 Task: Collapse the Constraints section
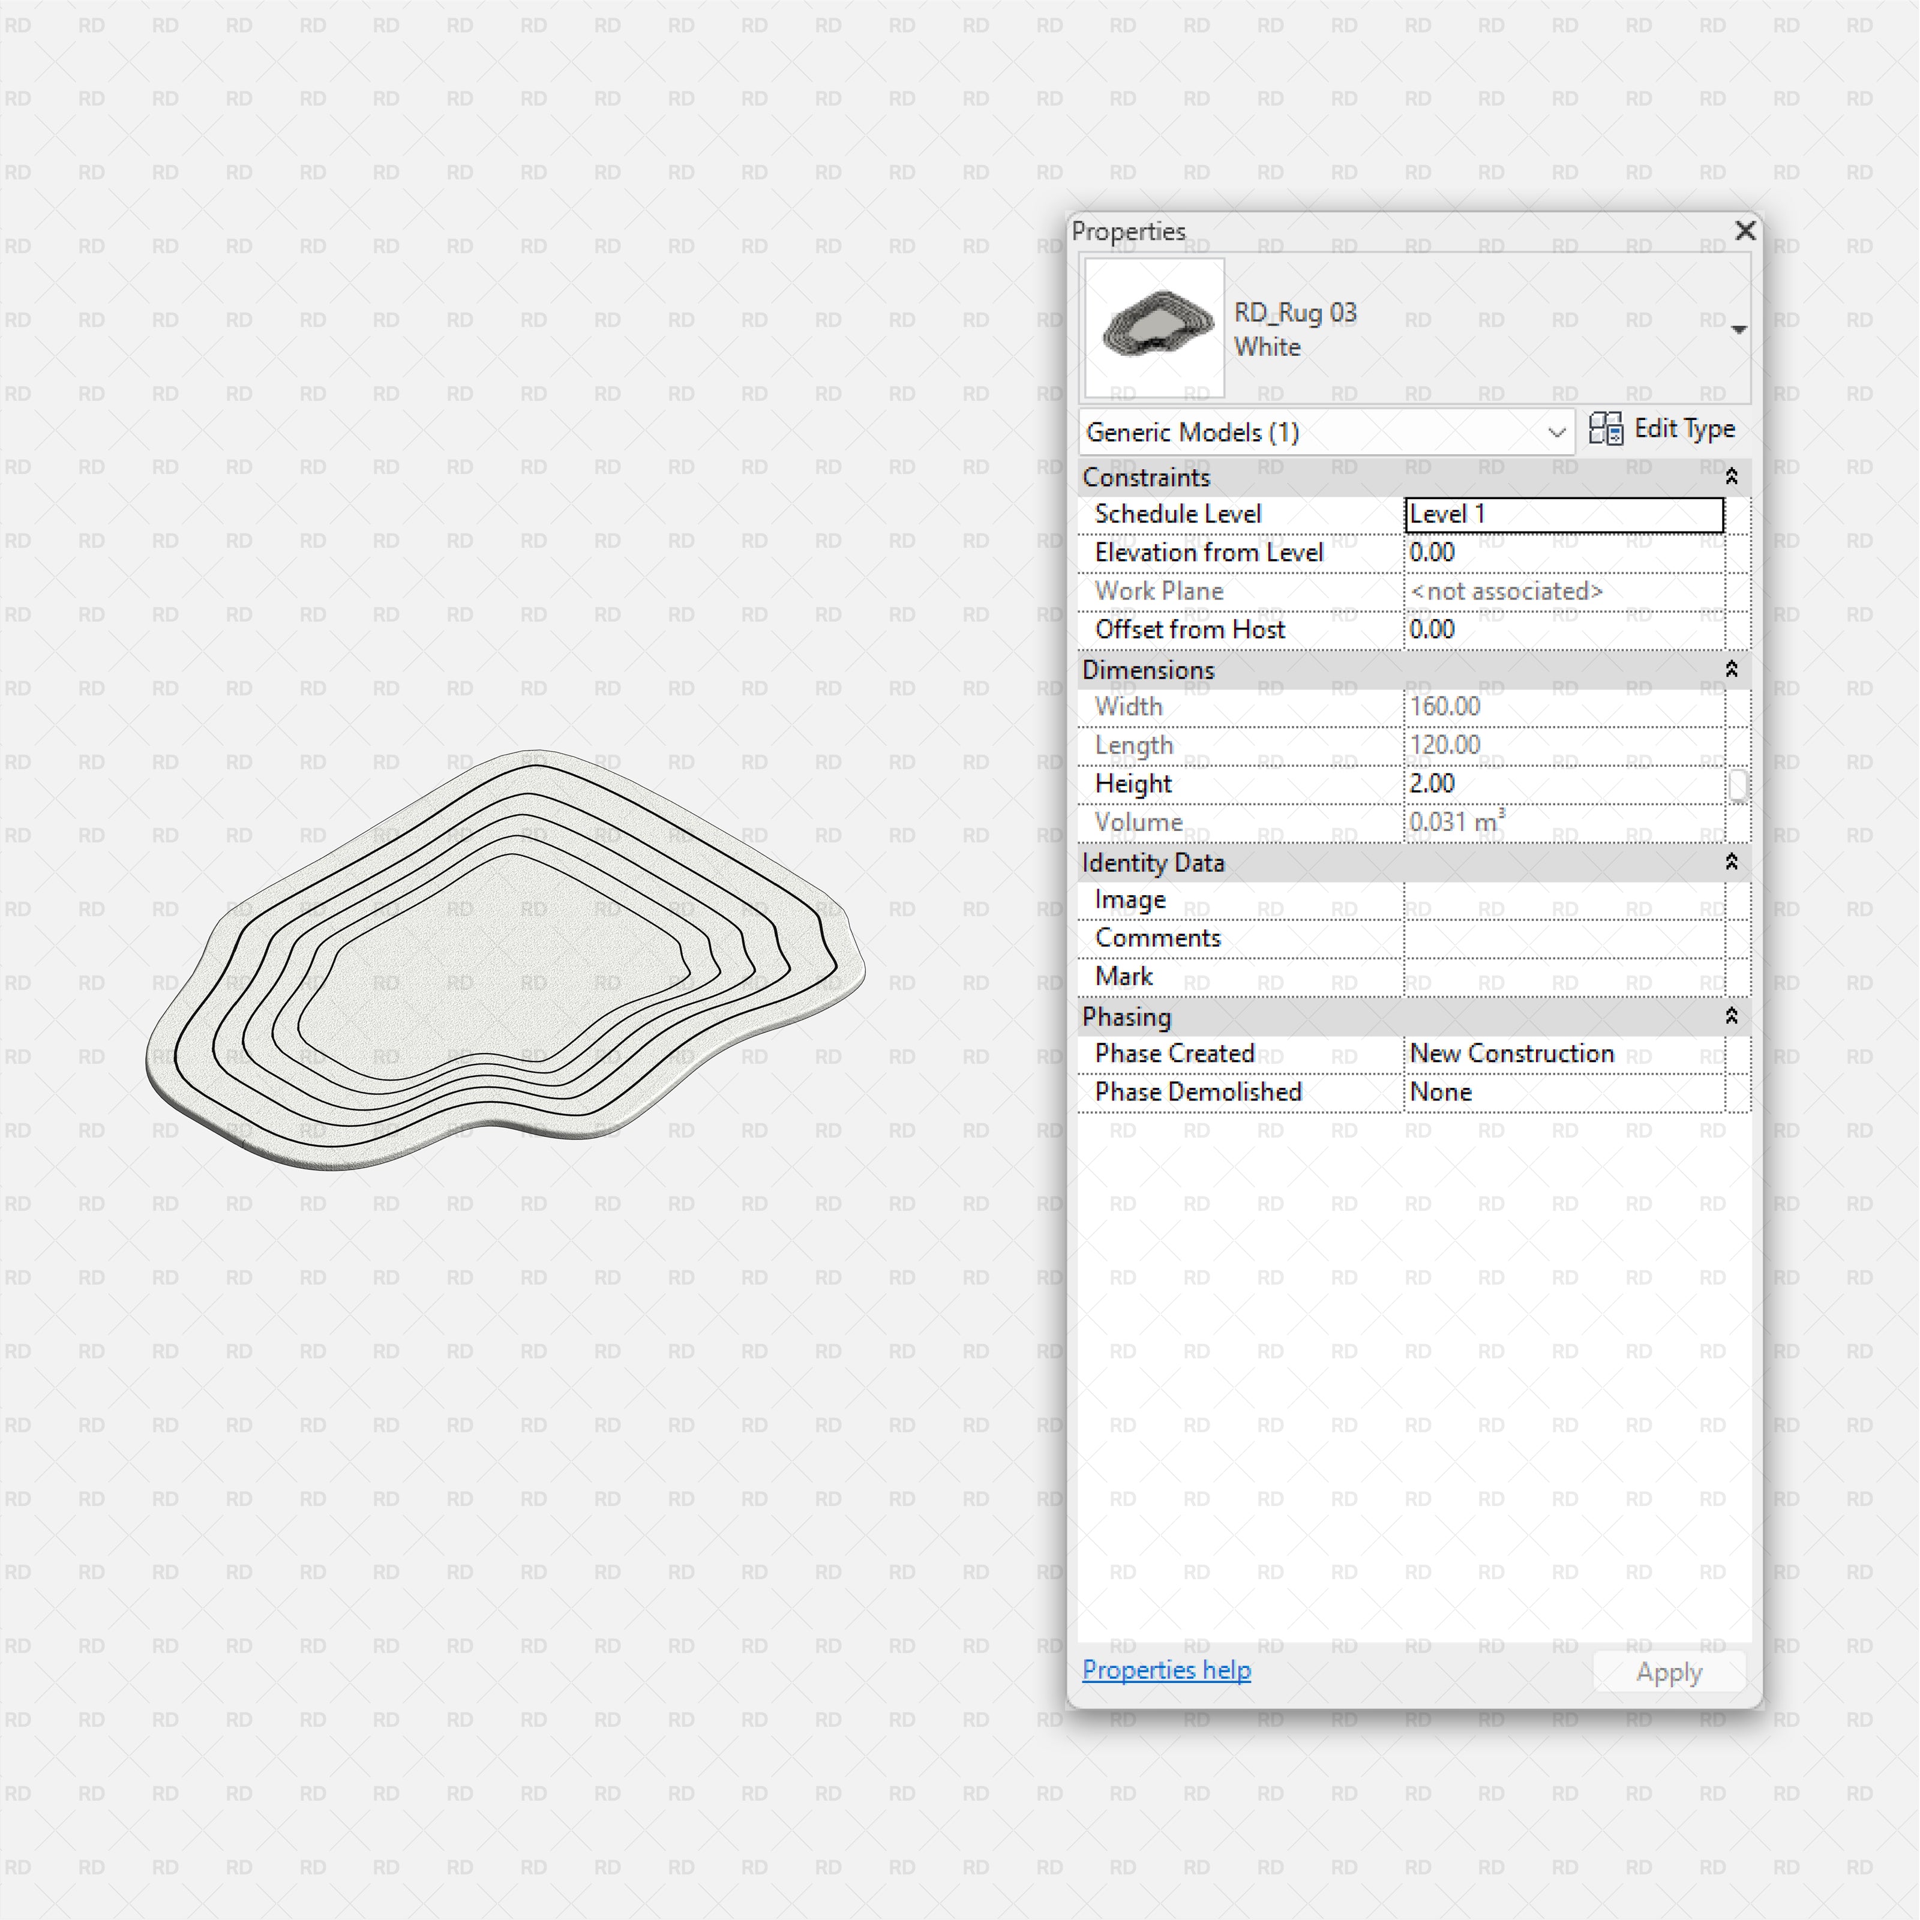click(1730, 477)
